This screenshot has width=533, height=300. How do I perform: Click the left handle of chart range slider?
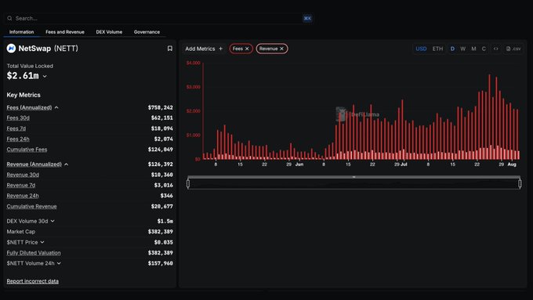click(188, 183)
